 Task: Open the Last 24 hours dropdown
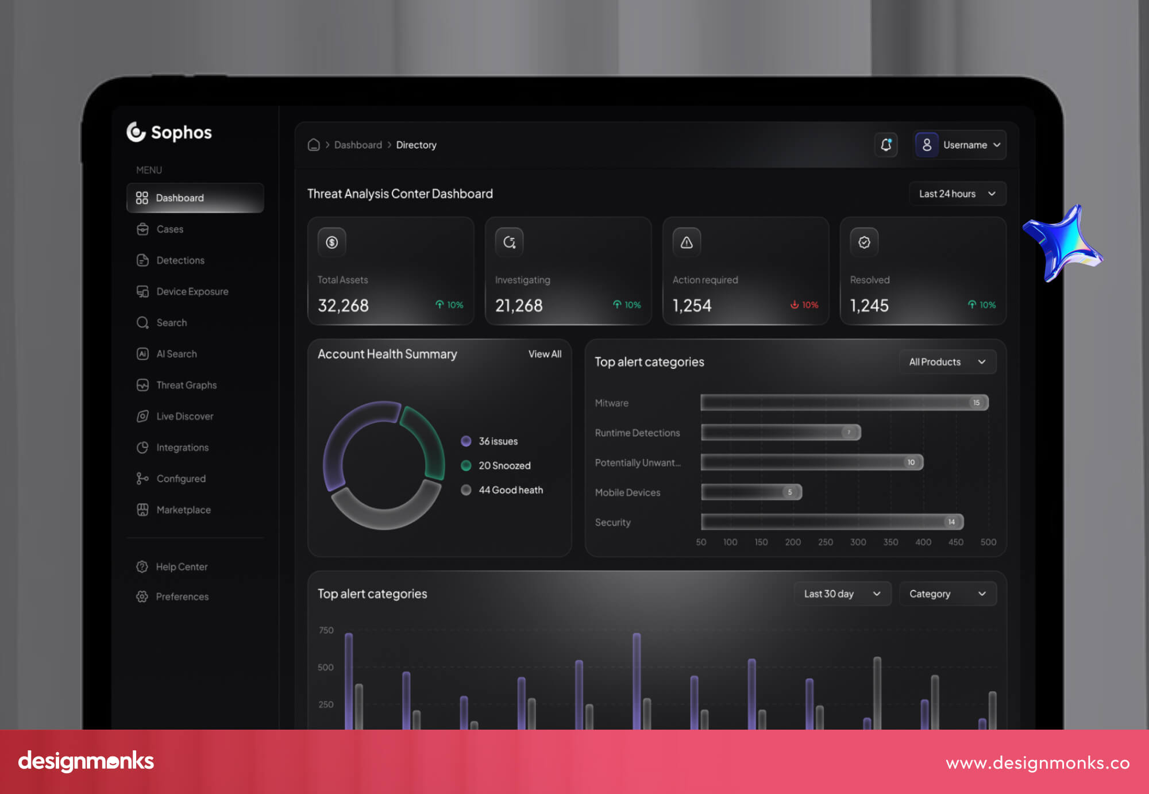[x=957, y=194]
